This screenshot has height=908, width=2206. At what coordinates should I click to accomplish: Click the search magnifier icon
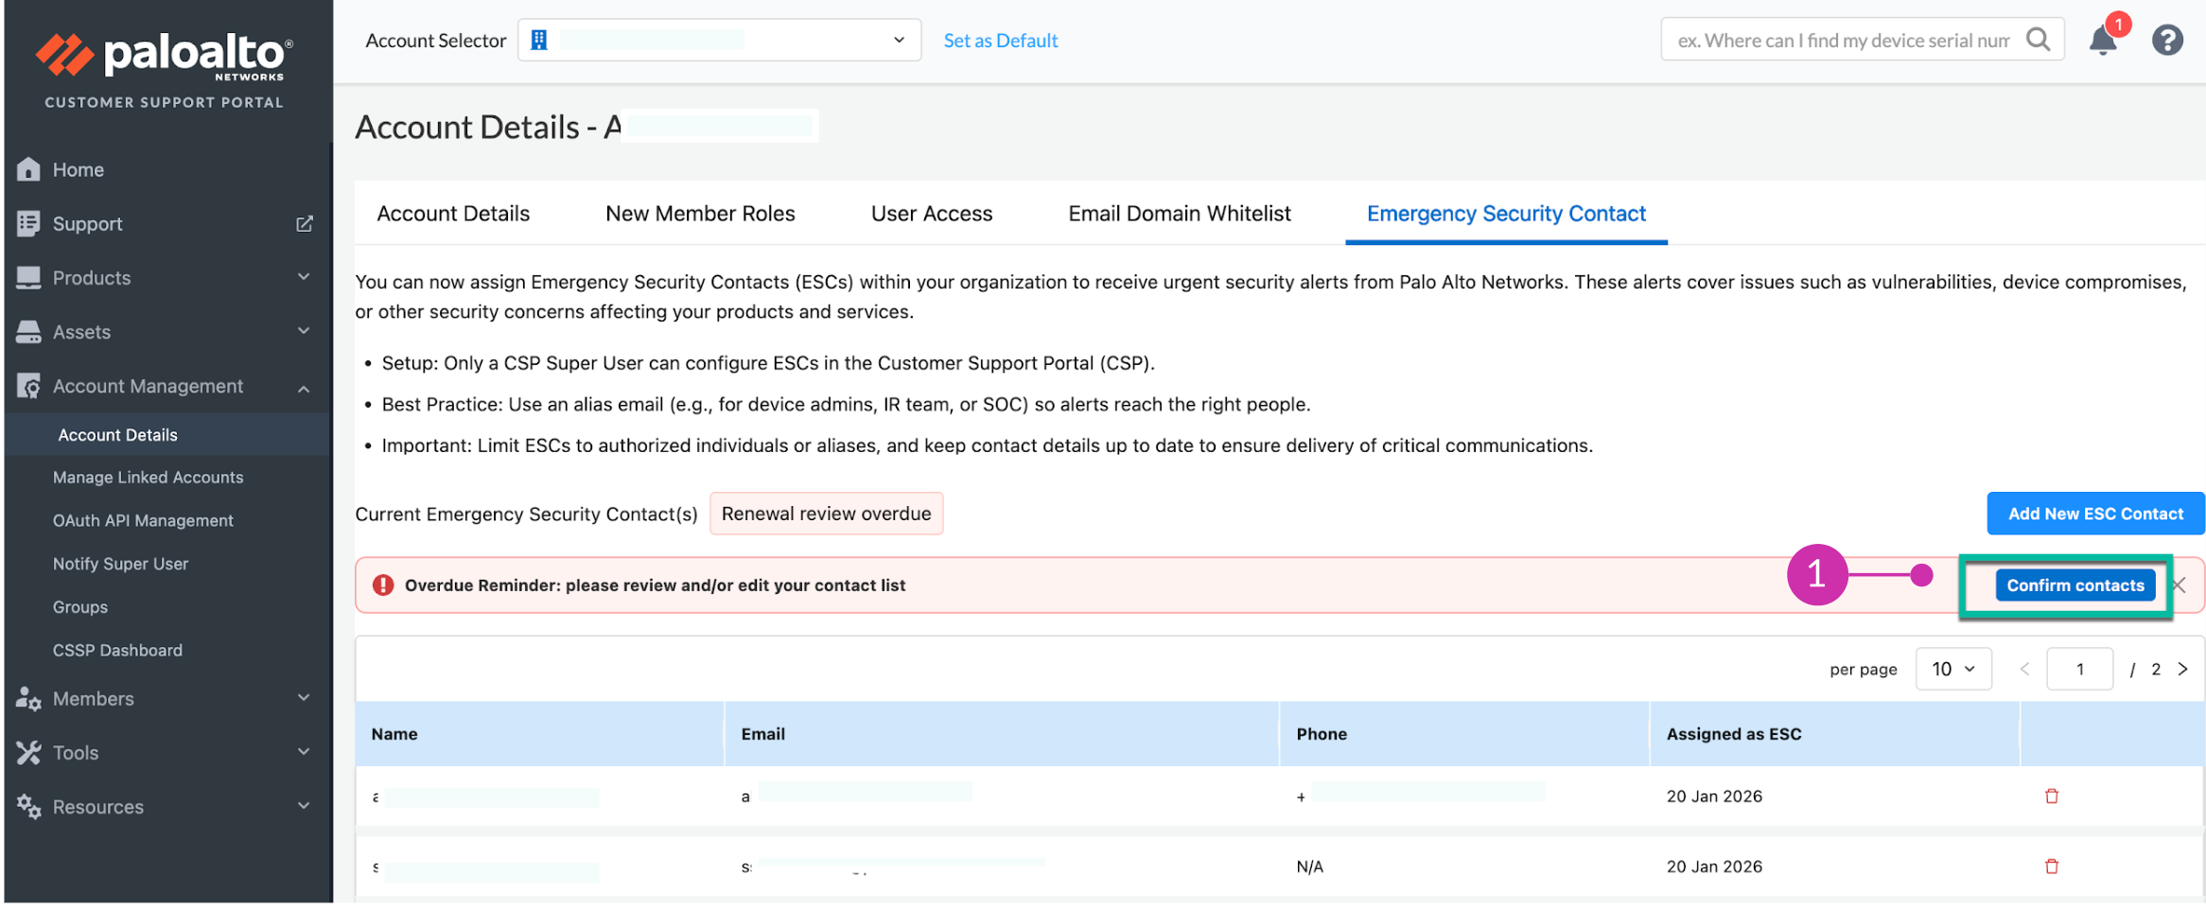pyautogui.click(x=2039, y=40)
